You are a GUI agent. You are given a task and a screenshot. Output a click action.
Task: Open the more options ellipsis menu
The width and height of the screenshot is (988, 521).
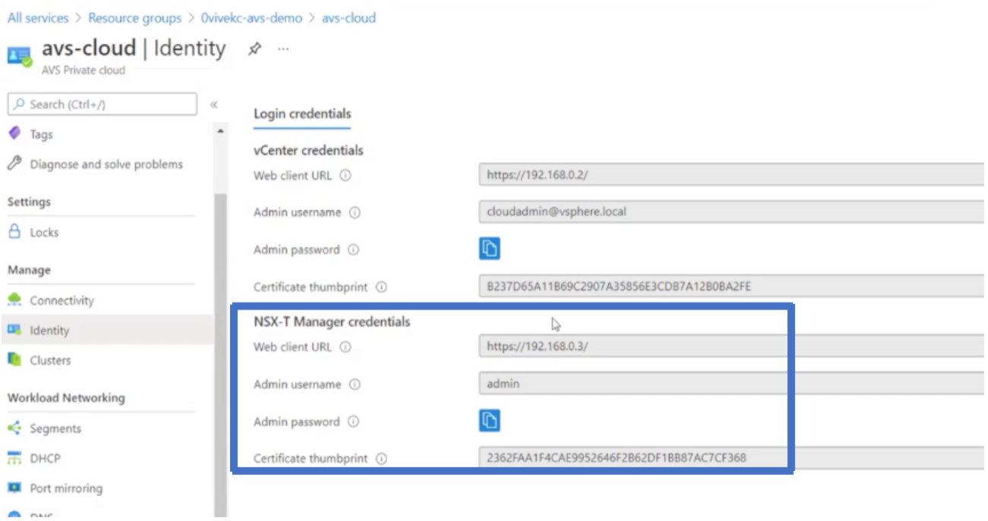click(x=283, y=49)
